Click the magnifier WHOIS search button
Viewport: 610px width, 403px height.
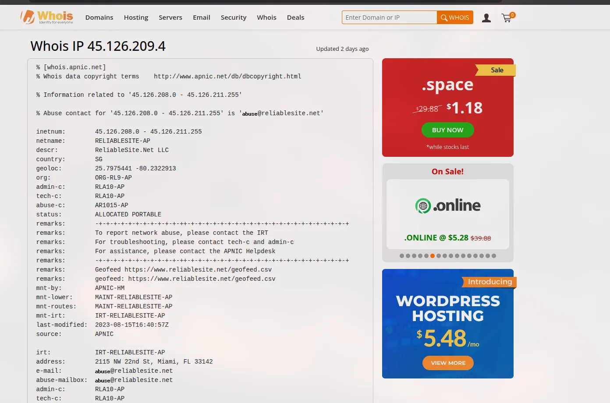tap(454, 18)
